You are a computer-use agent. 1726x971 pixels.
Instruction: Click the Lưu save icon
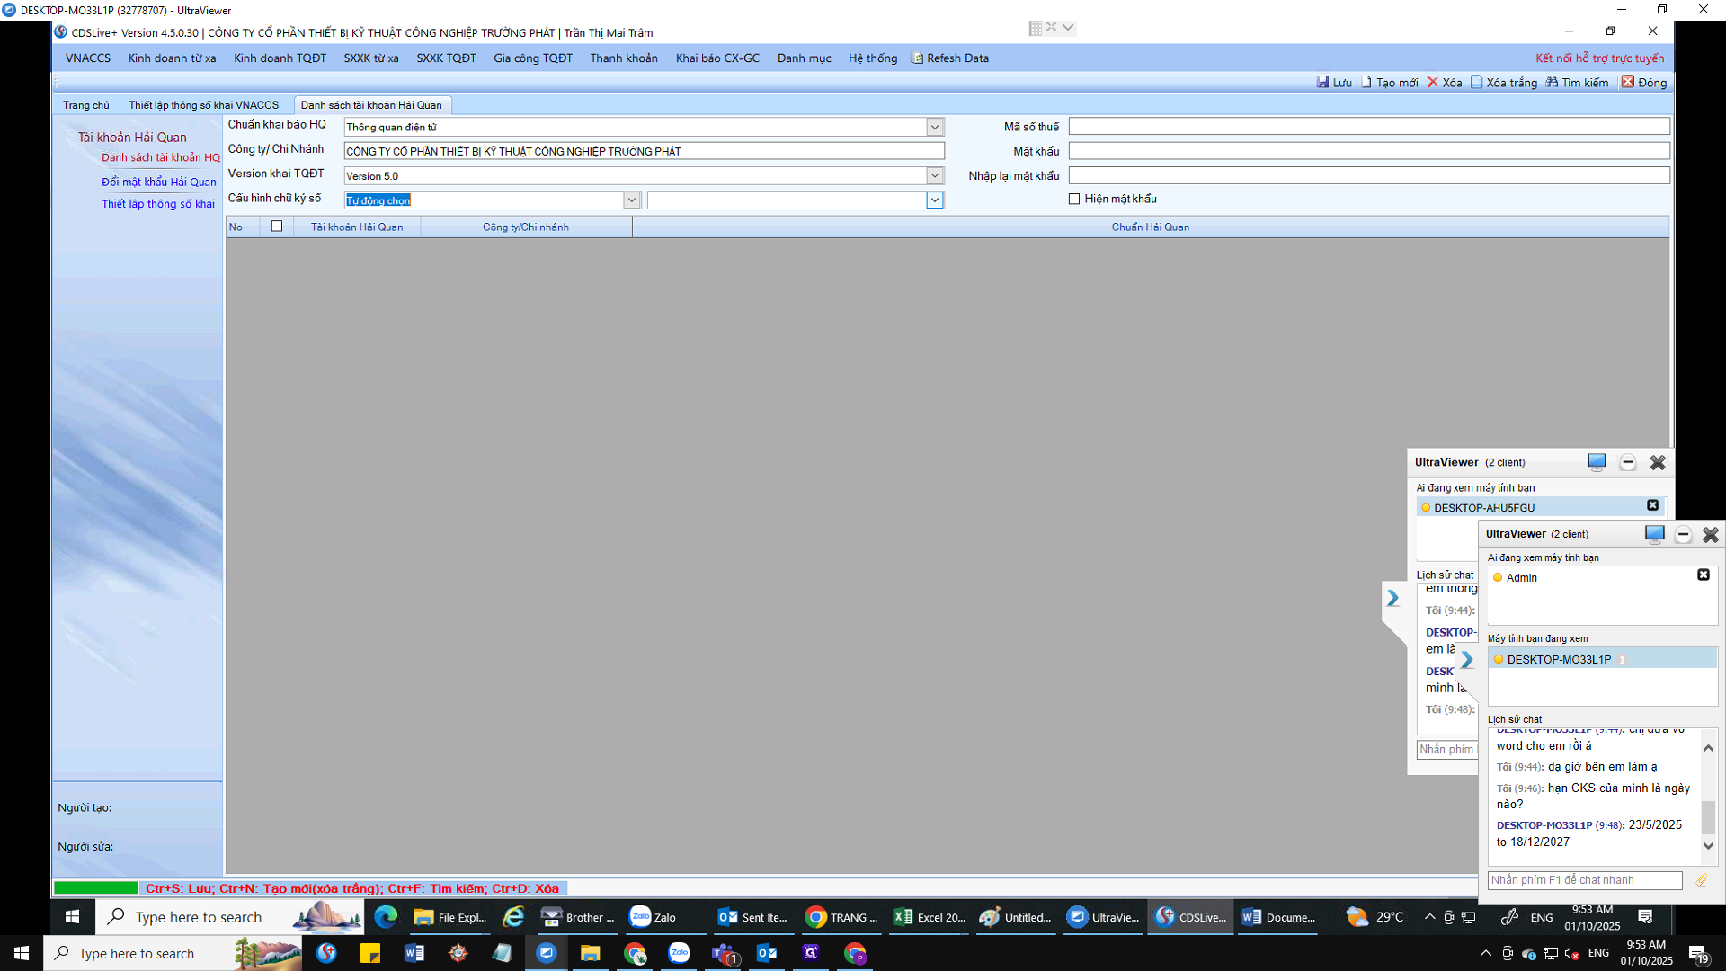(1322, 82)
